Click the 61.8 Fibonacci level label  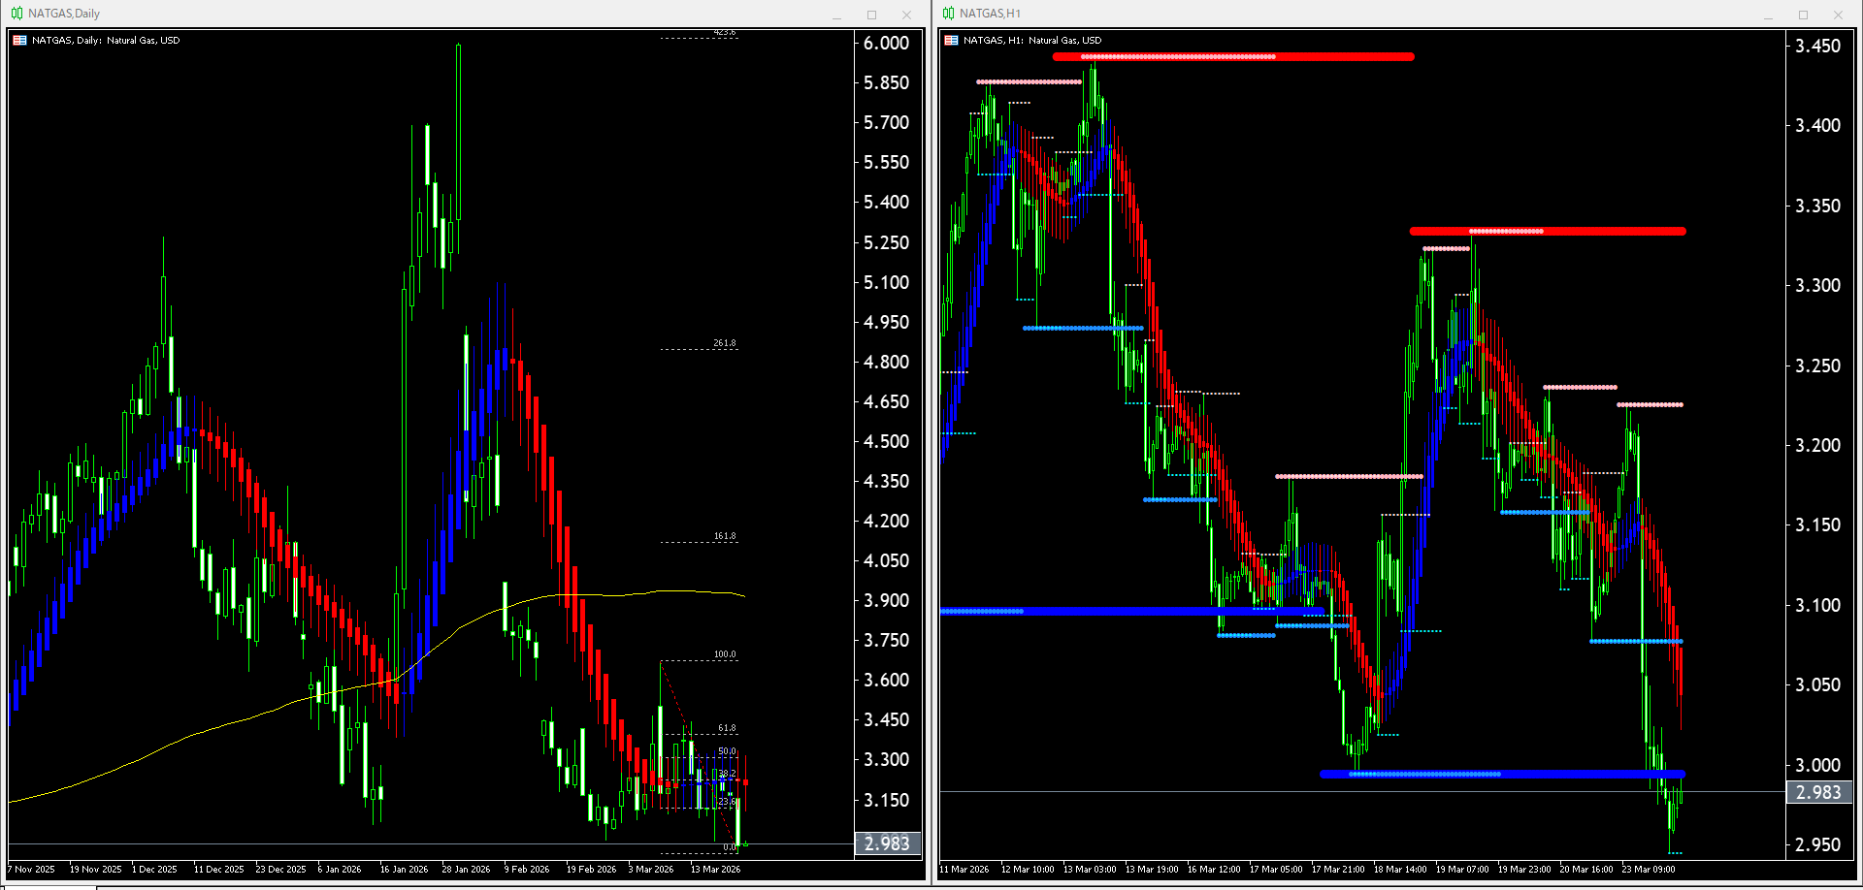pyautogui.click(x=727, y=728)
